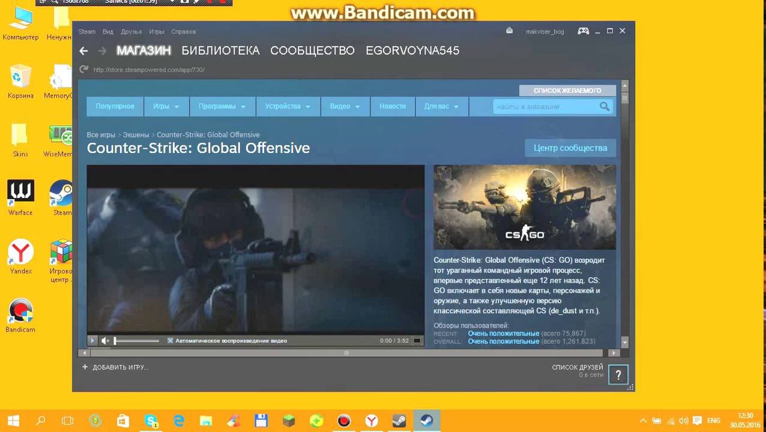Open the Популярное store tab

pos(115,106)
